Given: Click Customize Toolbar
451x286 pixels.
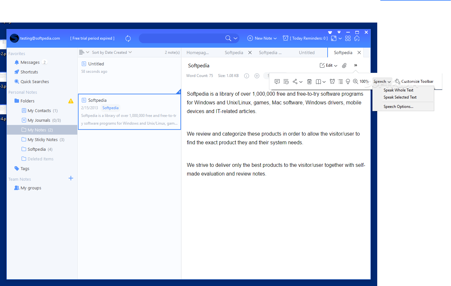Looking at the screenshot, I should (414, 81).
